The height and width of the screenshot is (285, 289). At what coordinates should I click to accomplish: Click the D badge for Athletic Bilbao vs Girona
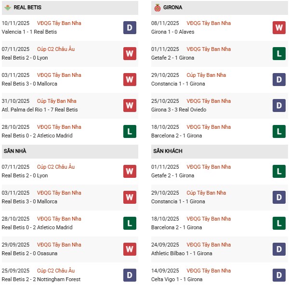pyautogui.click(x=279, y=249)
